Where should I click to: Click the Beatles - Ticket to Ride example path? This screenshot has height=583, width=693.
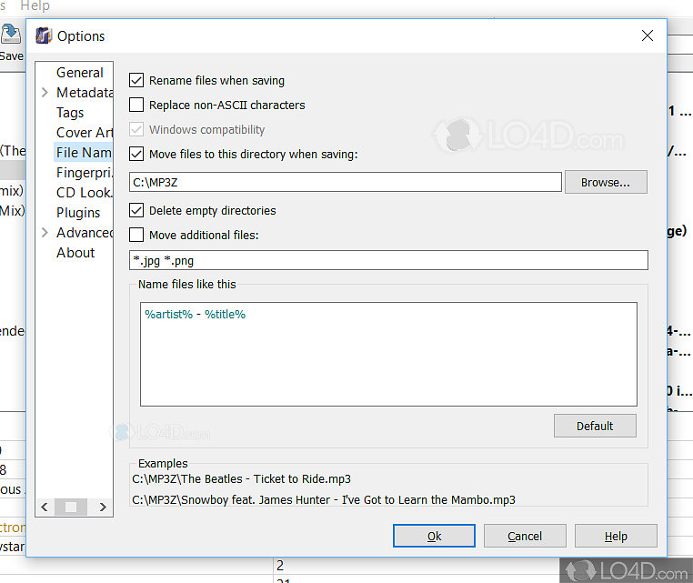[241, 479]
